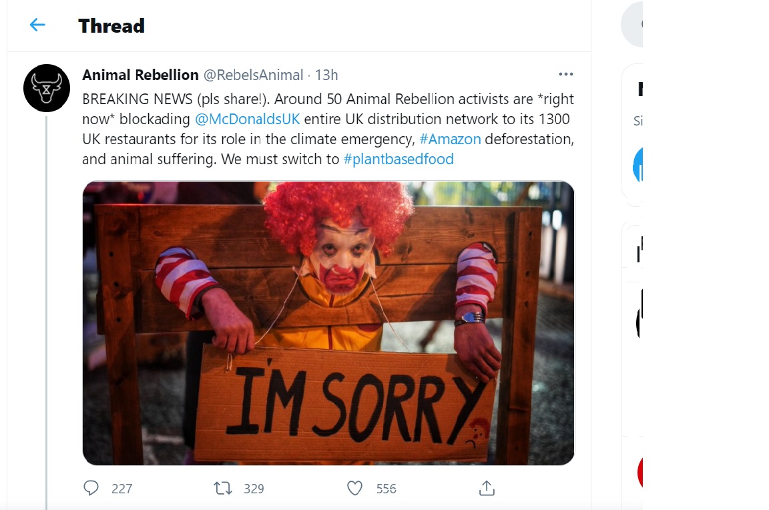Retweet the Animal Rebellion post
This screenshot has height=510, width=769.
tap(223, 488)
